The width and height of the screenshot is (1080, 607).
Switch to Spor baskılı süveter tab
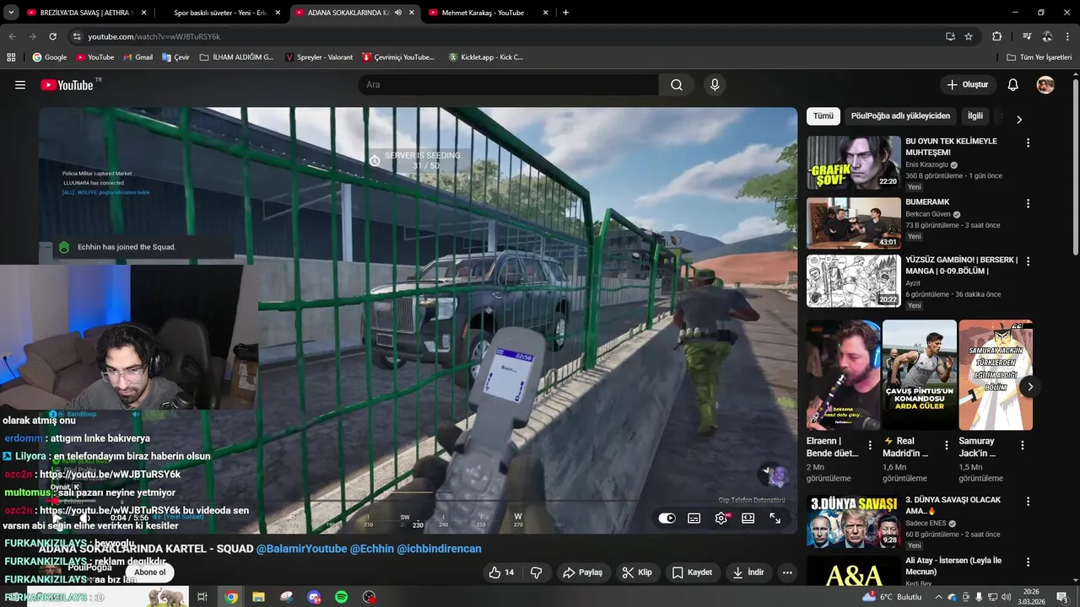219,13
